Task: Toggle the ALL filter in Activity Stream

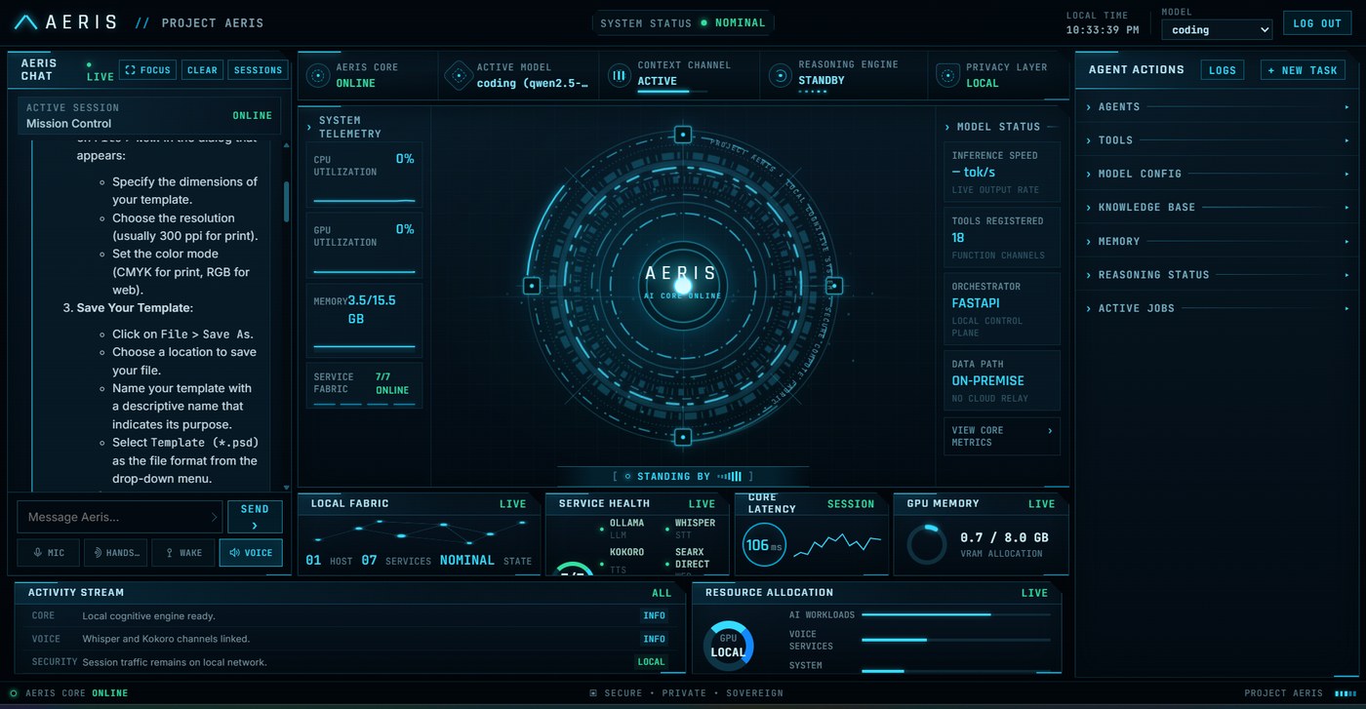Action: [662, 593]
